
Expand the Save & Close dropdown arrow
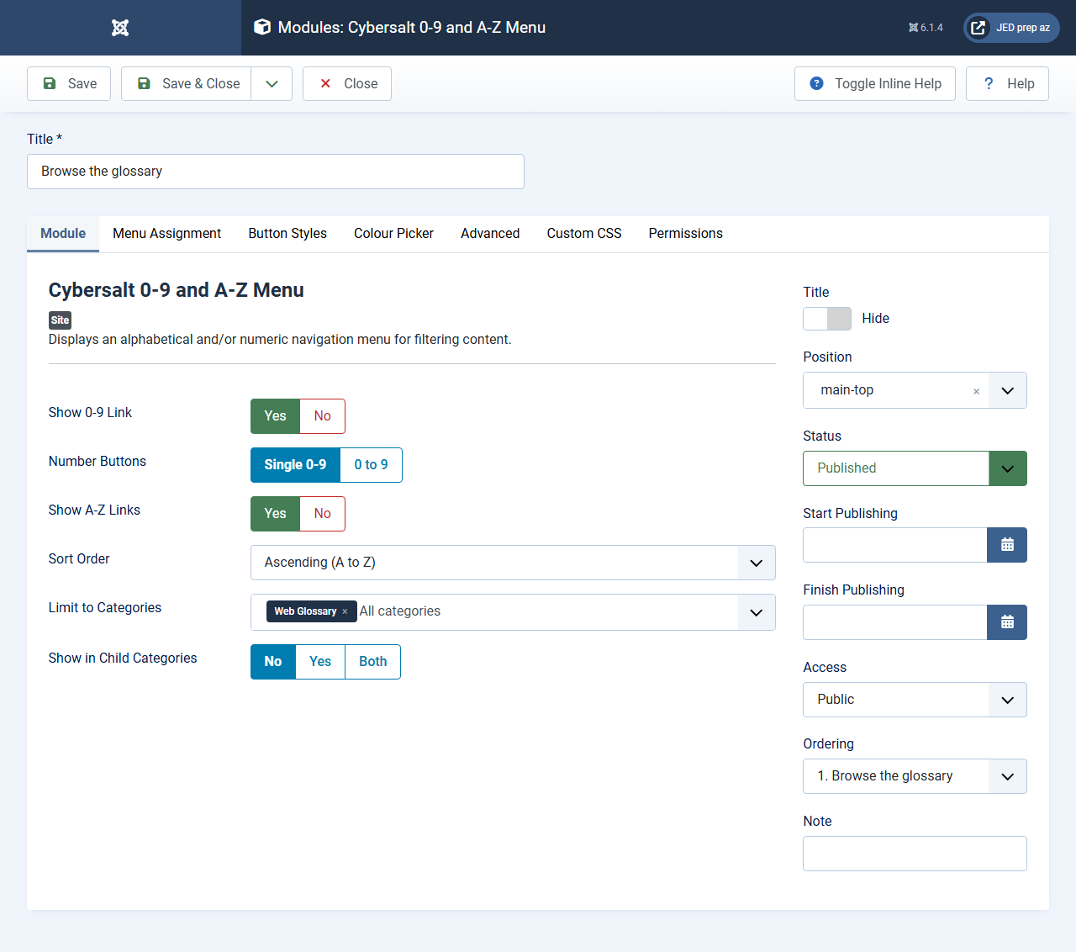tap(272, 83)
